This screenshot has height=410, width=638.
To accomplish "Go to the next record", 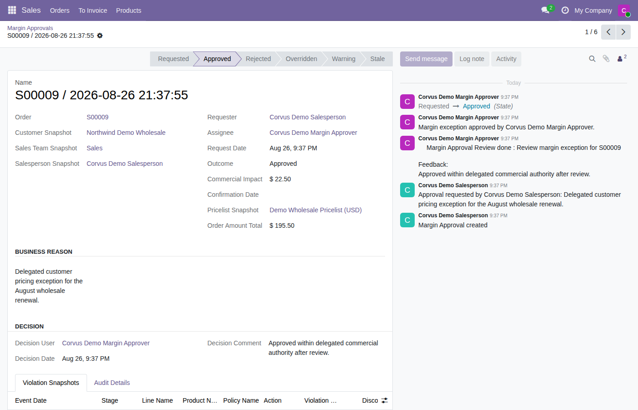I will [623, 32].
